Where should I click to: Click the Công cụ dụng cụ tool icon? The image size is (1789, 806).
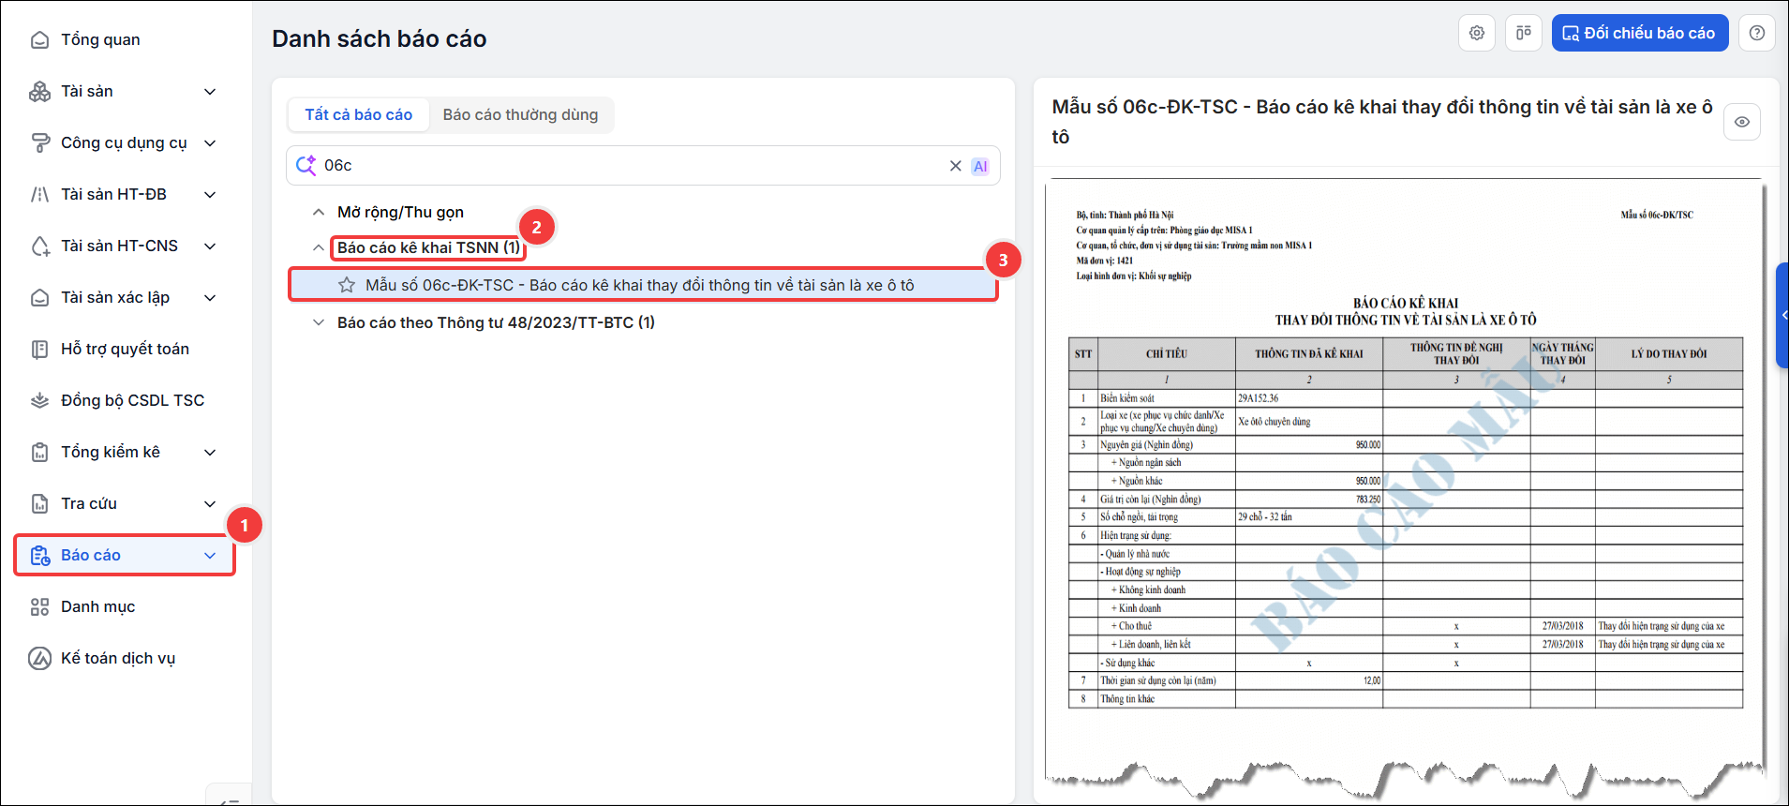pyautogui.click(x=39, y=142)
